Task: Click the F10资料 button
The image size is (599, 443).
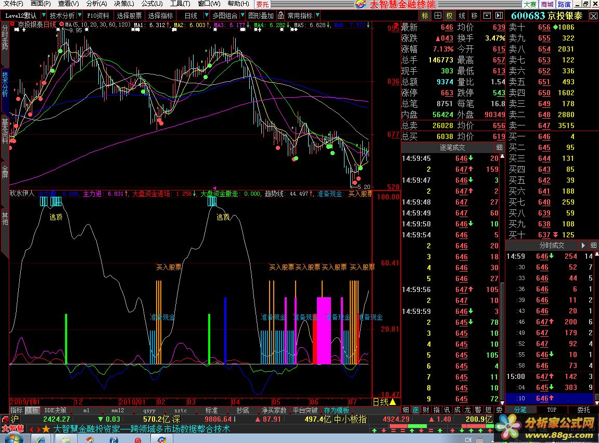Action: click(x=98, y=16)
